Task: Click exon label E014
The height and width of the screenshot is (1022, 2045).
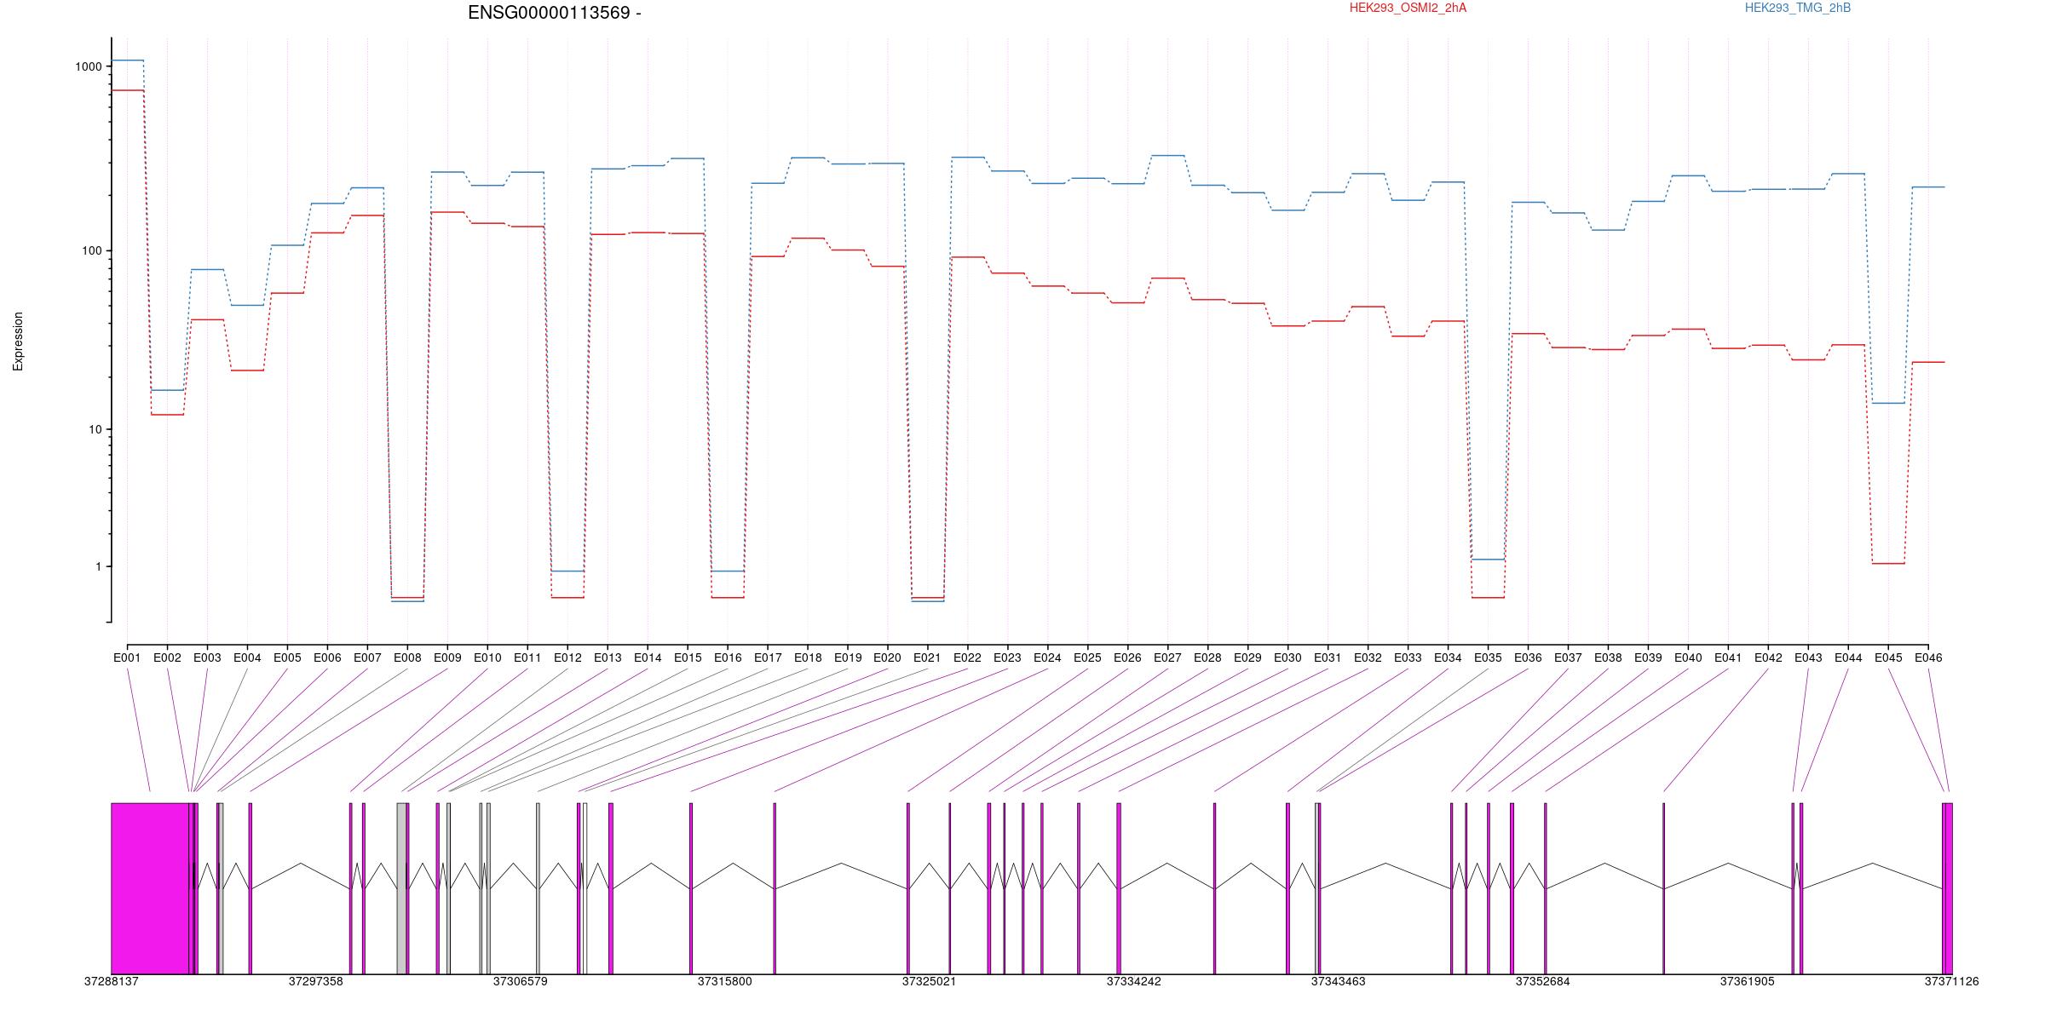Action: click(648, 658)
